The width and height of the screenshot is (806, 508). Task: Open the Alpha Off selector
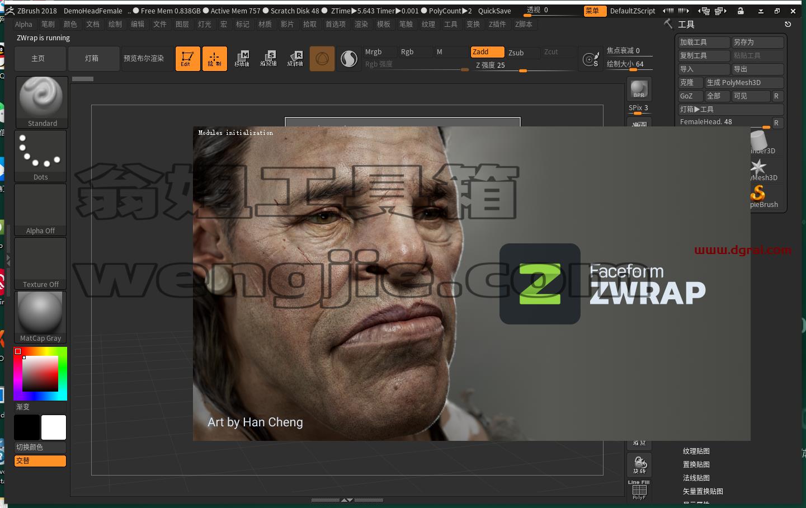coord(41,210)
